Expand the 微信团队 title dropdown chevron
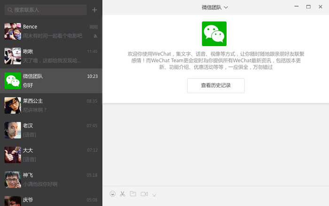The image size is (329, 206). (x=226, y=8)
